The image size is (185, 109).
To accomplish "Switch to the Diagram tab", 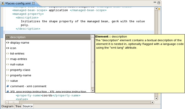I will [x=7, y=106].
